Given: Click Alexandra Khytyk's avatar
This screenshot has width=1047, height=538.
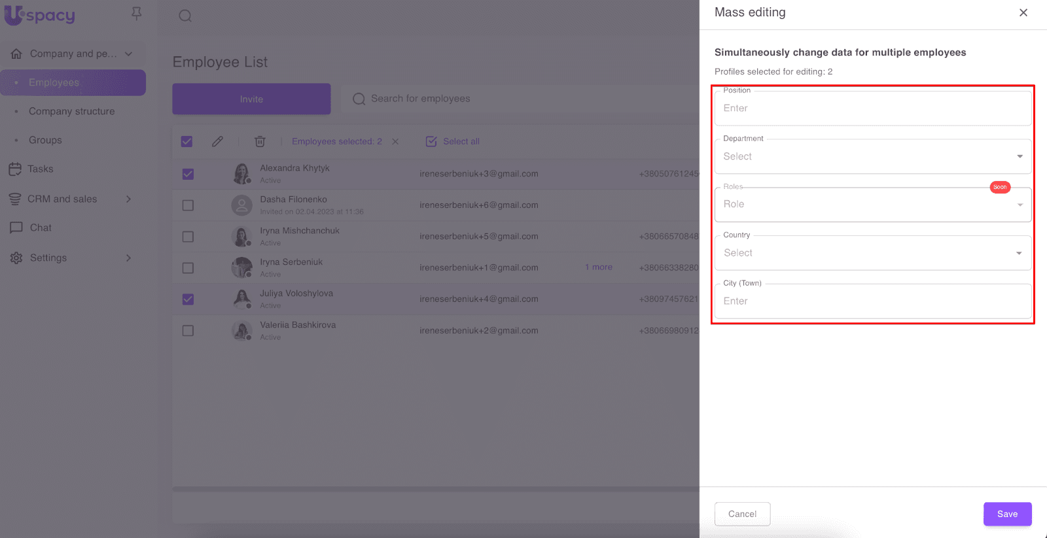Looking at the screenshot, I should pos(242,174).
